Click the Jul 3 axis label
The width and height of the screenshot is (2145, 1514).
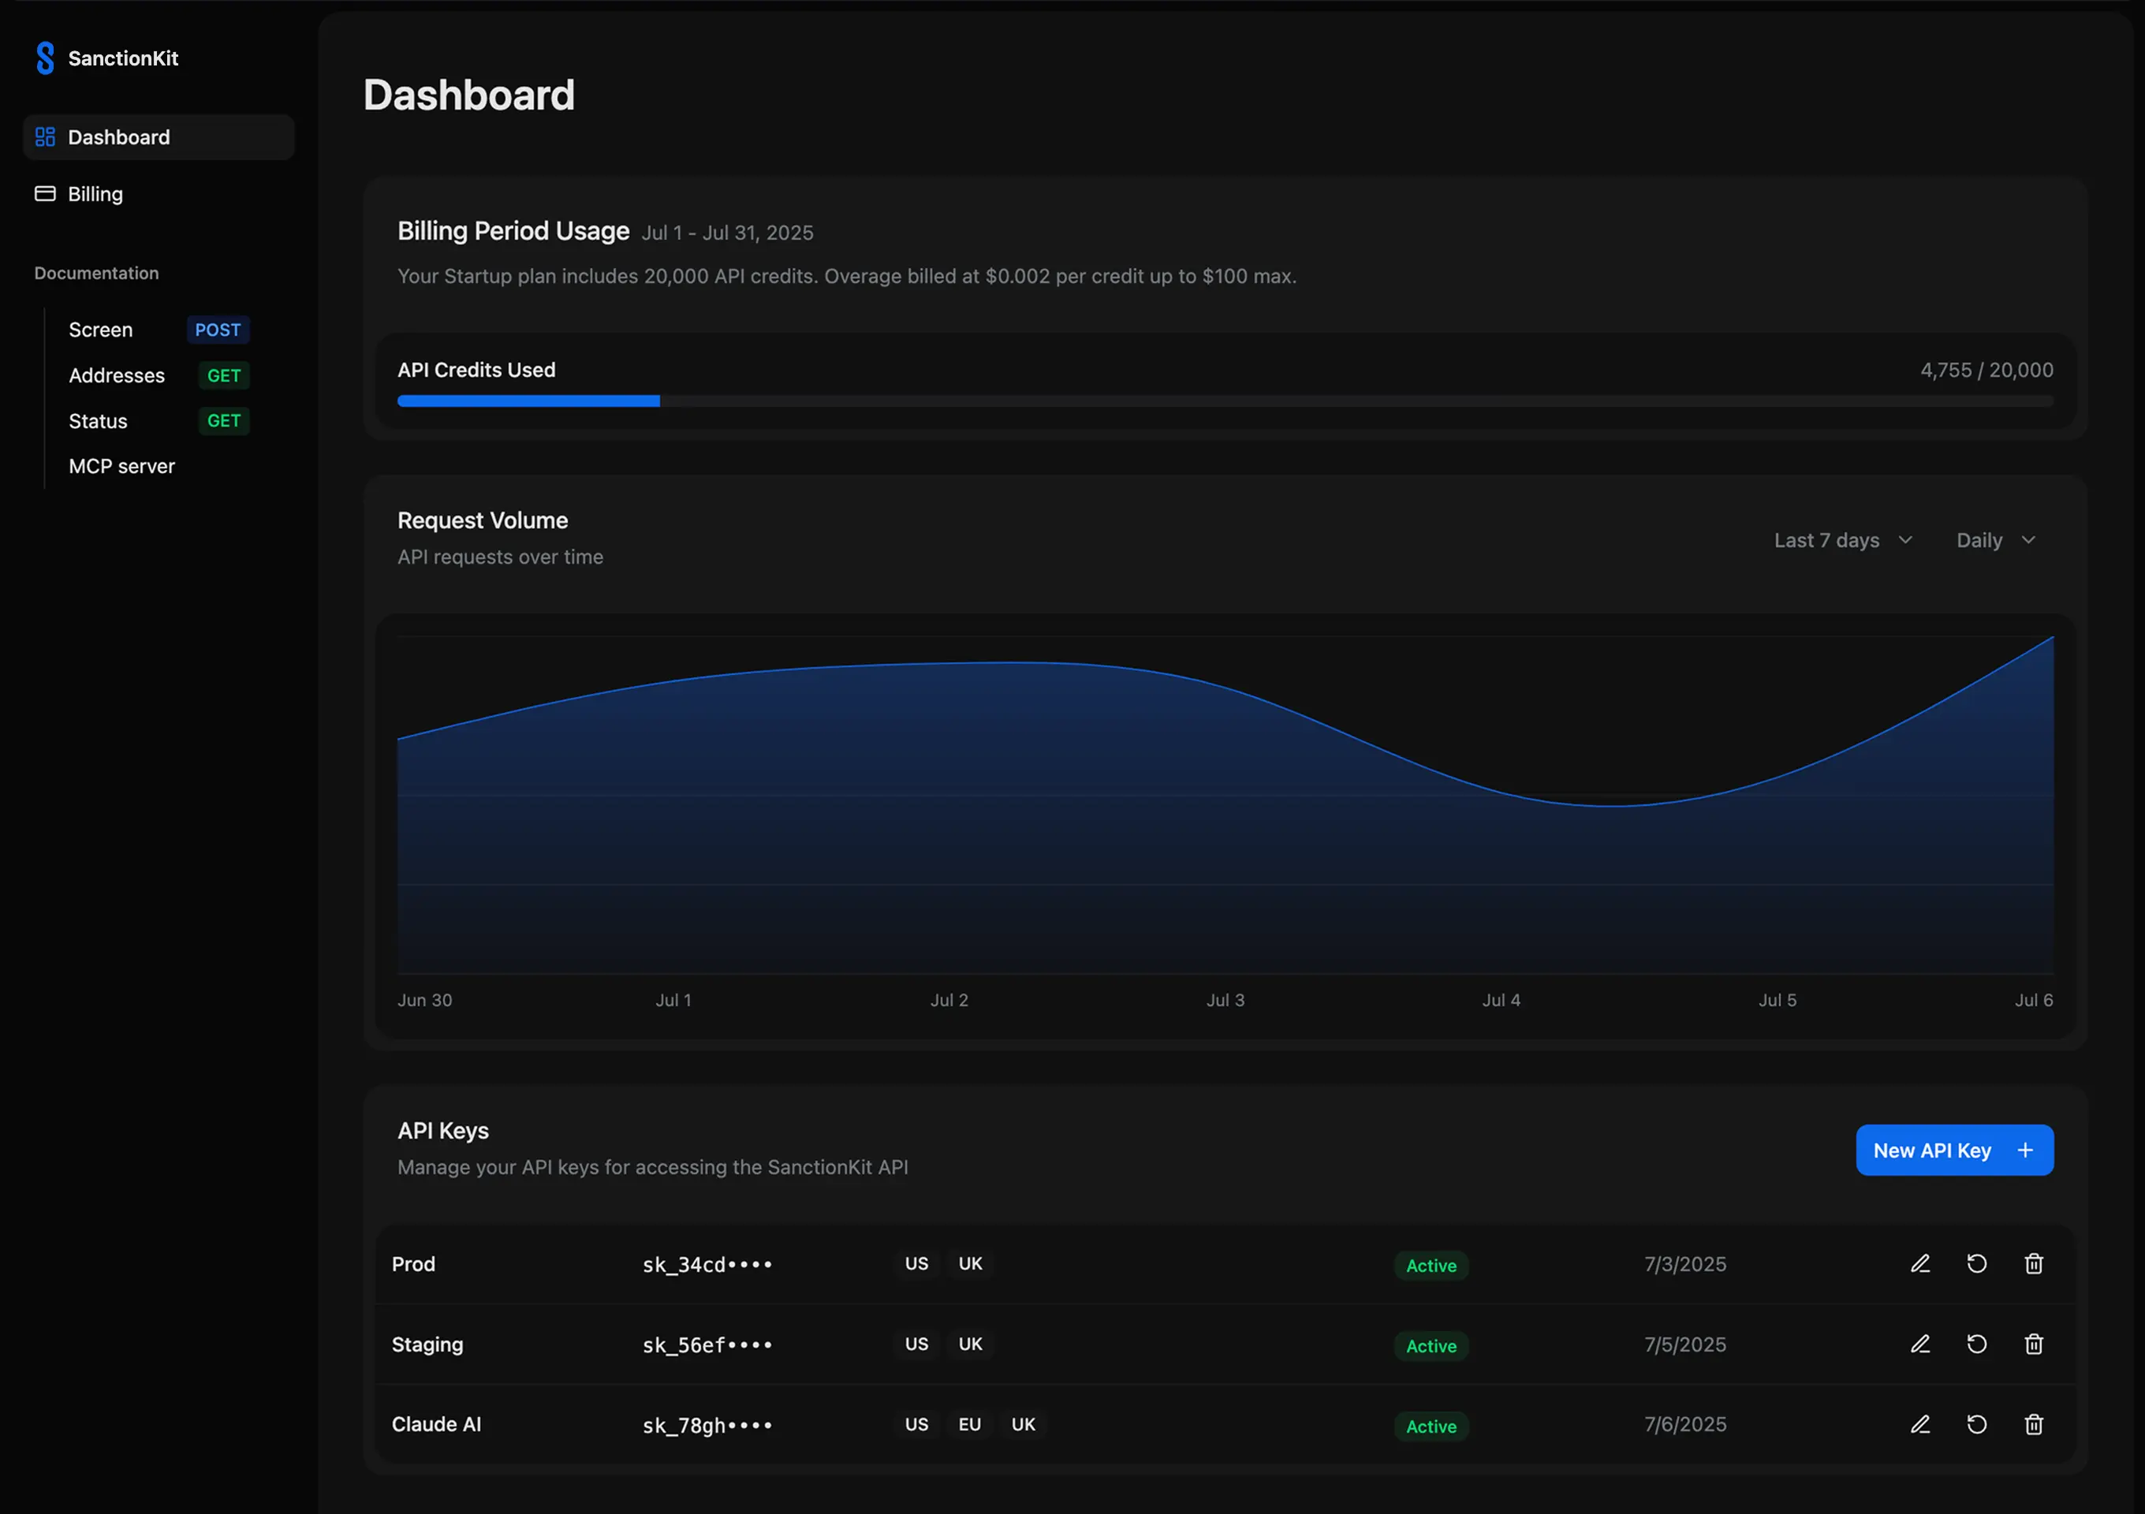click(x=1225, y=999)
